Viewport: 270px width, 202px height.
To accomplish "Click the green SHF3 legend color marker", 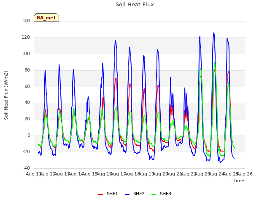I will 154,194.
